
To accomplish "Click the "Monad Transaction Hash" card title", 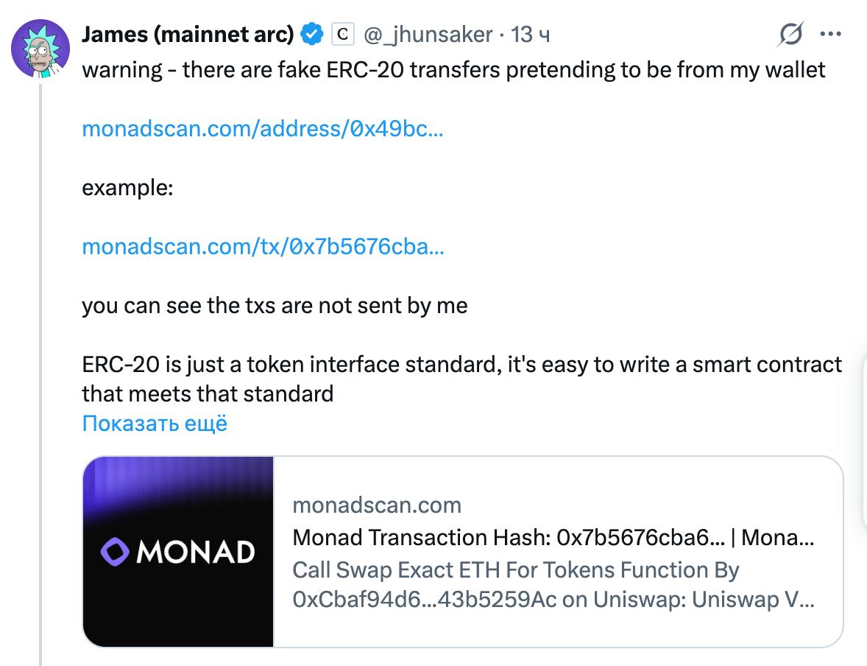I will pyautogui.click(x=553, y=538).
